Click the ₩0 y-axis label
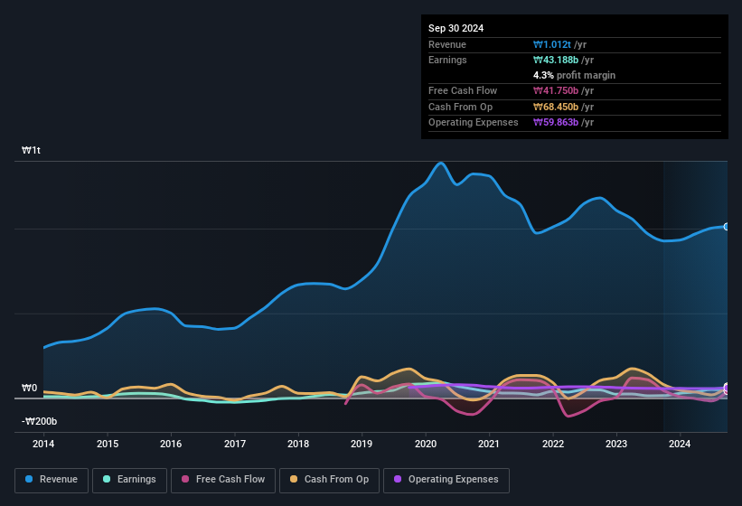 pyautogui.click(x=29, y=389)
